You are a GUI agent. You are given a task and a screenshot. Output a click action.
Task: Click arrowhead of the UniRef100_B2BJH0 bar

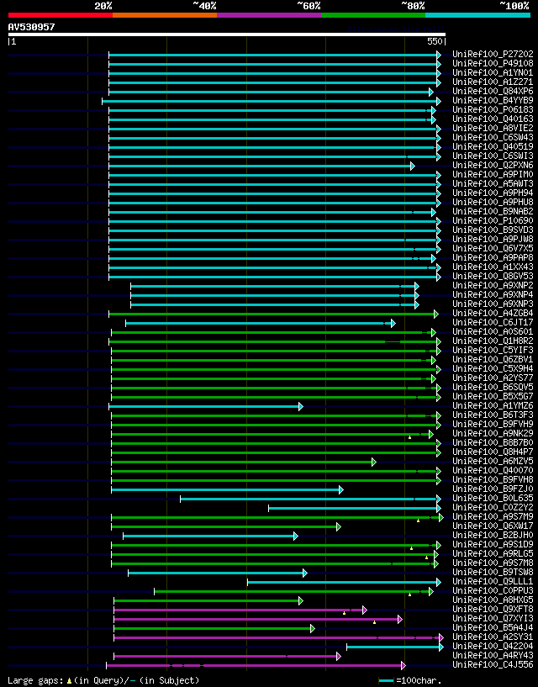point(296,536)
